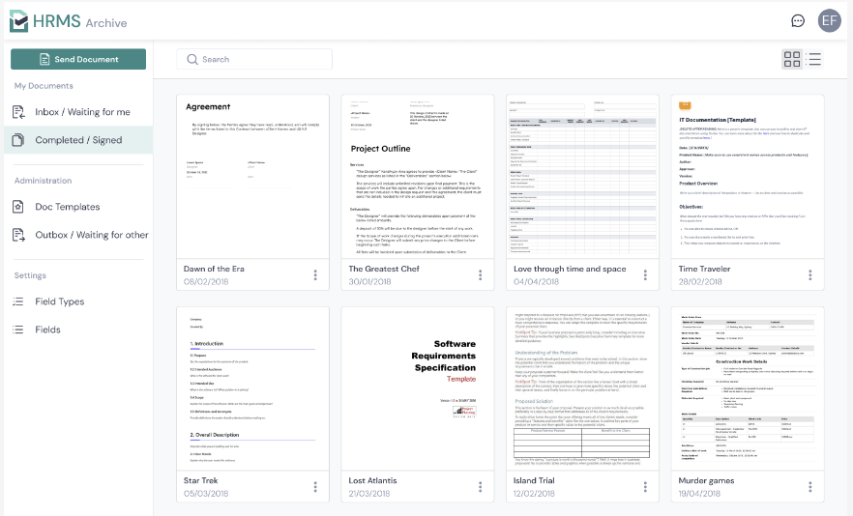
Task: Click the date 30/01/2018
Action: point(369,281)
